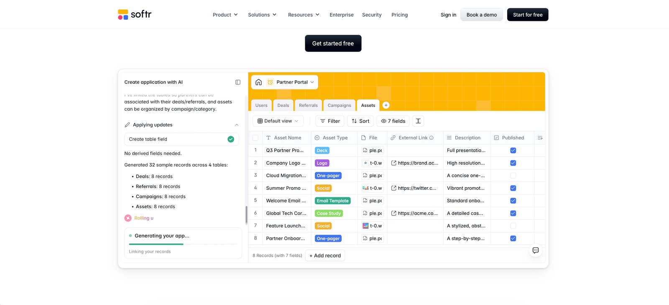Viewport: 669px width, 305px height.
Task: Open the Default view dropdown
Action: tap(278, 121)
